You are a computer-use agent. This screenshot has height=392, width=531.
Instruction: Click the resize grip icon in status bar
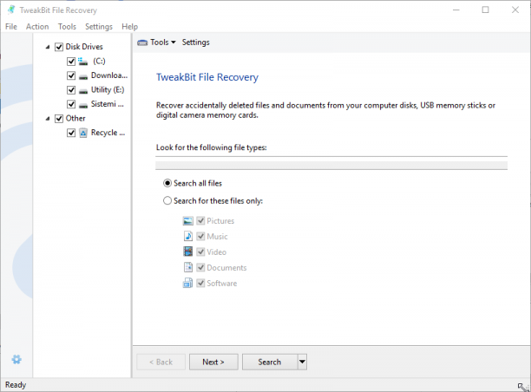click(523, 387)
